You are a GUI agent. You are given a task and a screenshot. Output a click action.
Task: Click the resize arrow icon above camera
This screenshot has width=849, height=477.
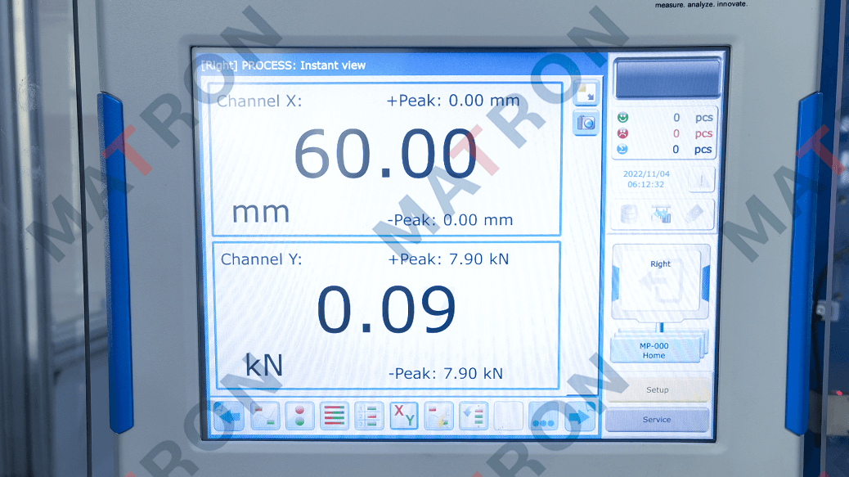tap(586, 93)
